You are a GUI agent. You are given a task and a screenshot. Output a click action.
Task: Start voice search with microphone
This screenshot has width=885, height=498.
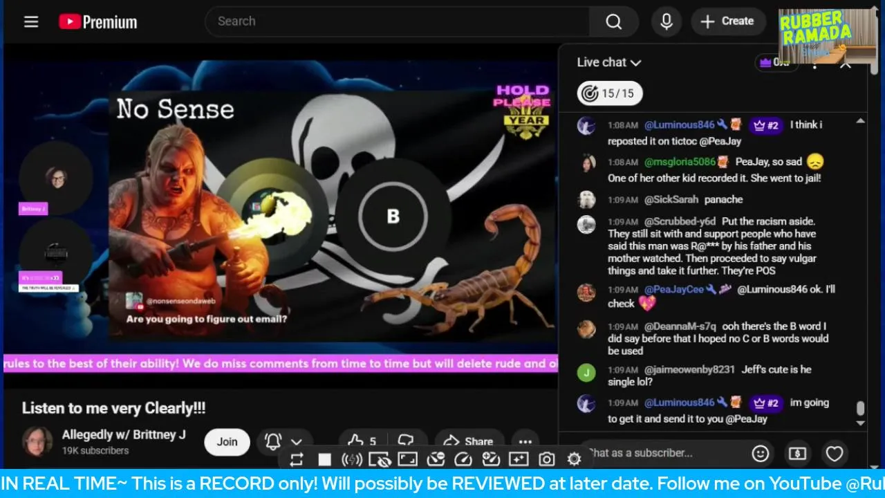pos(666,21)
